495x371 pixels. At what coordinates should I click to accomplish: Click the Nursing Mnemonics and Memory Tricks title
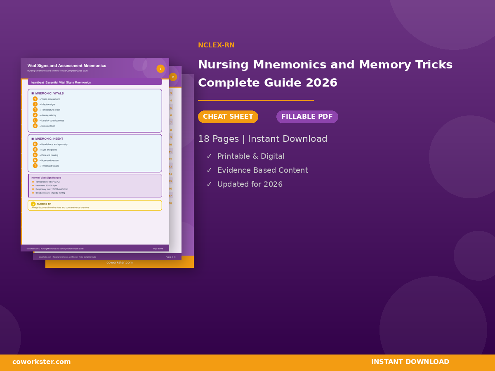click(x=325, y=65)
